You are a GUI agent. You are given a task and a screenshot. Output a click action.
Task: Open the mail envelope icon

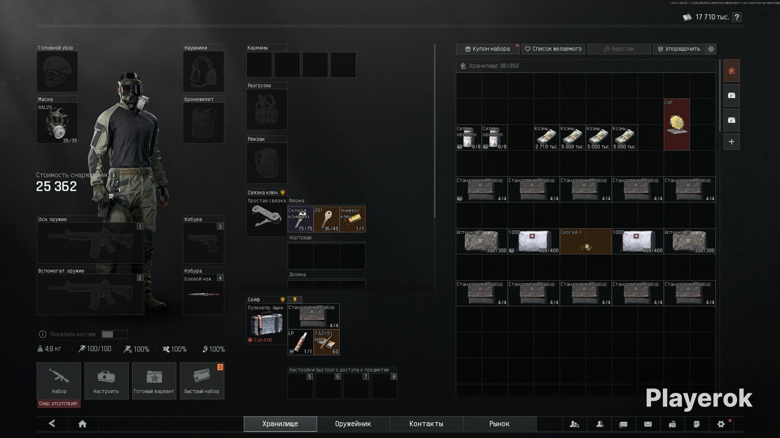pyautogui.click(x=648, y=424)
